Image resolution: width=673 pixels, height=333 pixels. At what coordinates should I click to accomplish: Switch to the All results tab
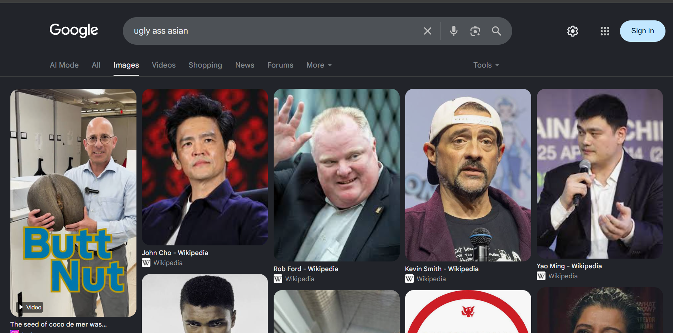96,65
